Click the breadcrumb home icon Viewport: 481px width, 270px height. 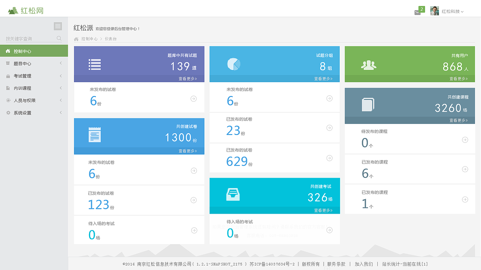pos(76,39)
